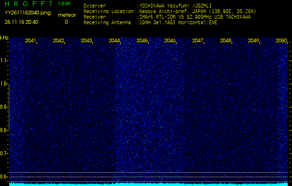Click the 2045 time marker
292x186 pixels.
point(142,40)
